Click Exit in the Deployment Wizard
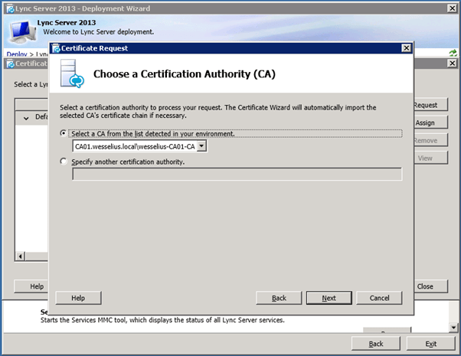 (x=431, y=344)
